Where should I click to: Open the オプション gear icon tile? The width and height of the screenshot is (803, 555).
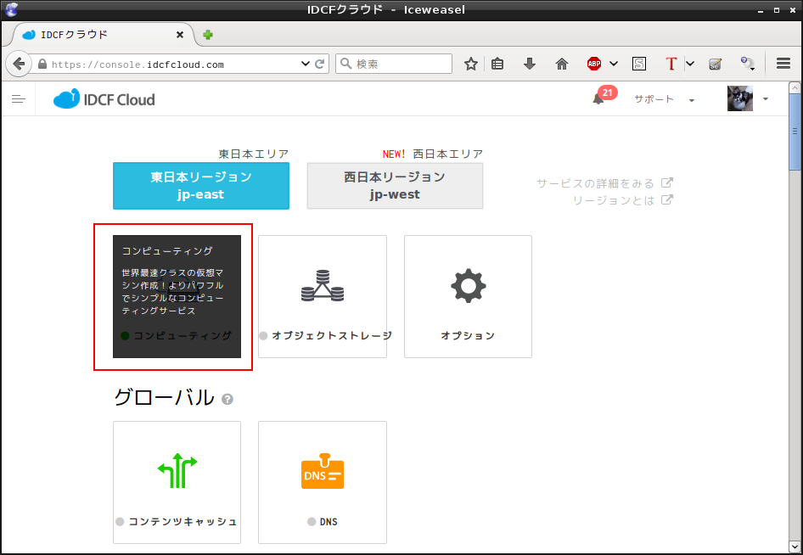point(468,296)
